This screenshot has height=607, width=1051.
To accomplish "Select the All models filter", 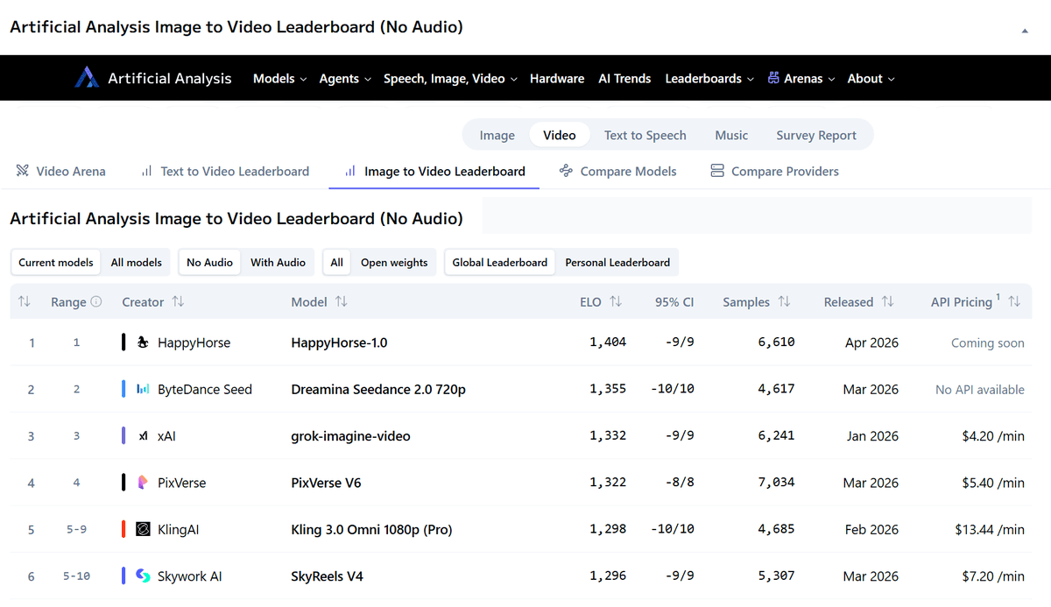I will click(x=137, y=262).
